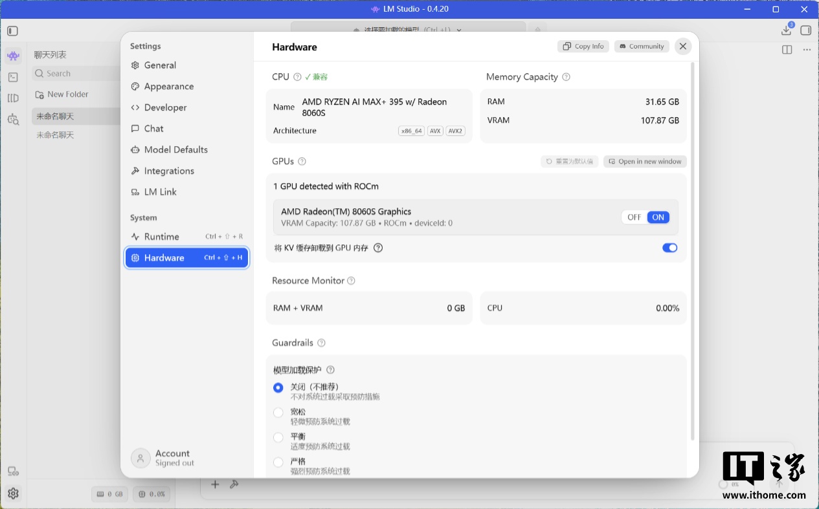Open the model selector dropdown in top bar
Screen dimensions: 819x509
pos(408,30)
